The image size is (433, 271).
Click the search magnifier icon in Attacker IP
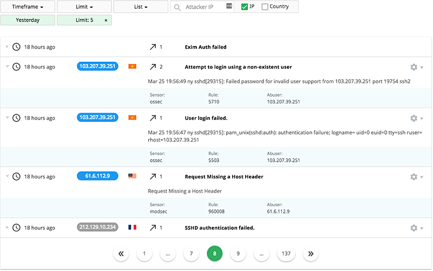[x=178, y=7]
